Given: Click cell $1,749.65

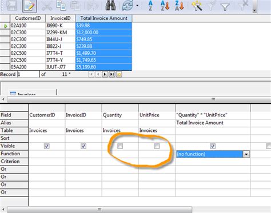Looking at the screenshot, I should [103, 60].
